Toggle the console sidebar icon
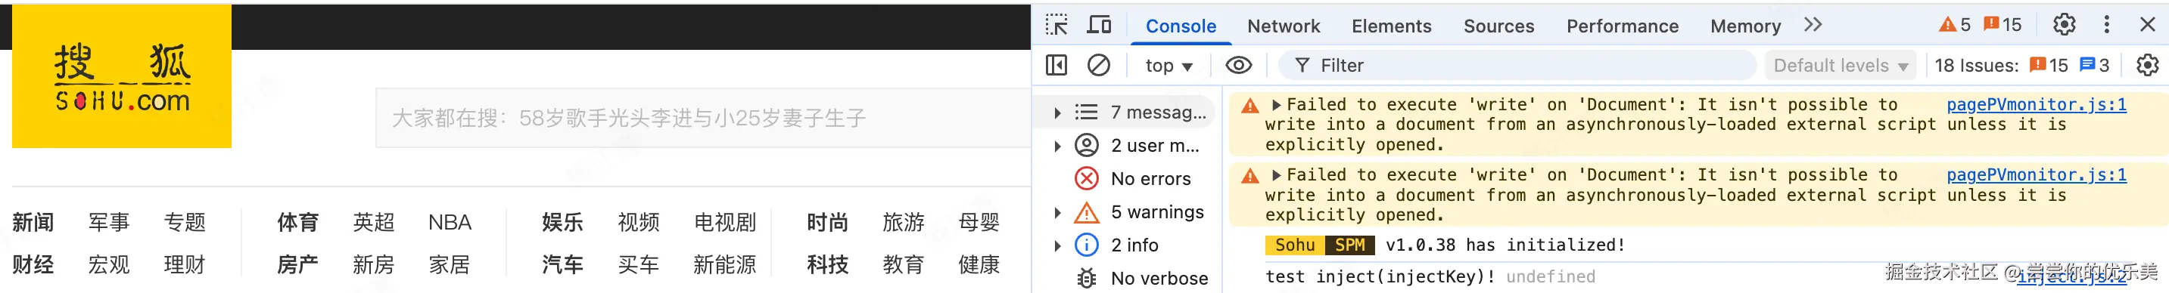The width and height of the screenshot is (2169, 293). (1056, 66)
